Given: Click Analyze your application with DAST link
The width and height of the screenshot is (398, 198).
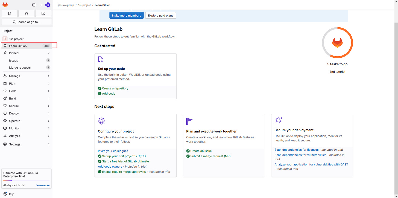Looking at the screenshot, I should pyautogui.click(x=311, y=164).
